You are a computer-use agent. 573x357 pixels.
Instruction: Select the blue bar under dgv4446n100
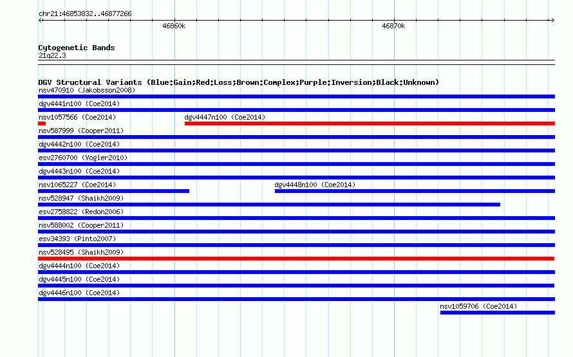pyautogui.click(x=296, y=299)
